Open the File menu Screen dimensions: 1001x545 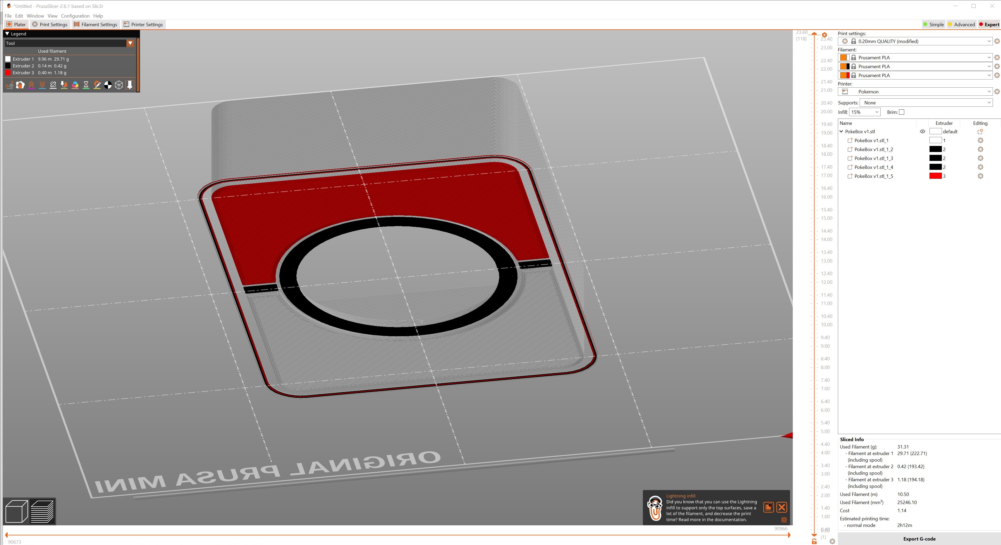coord(8,16)
